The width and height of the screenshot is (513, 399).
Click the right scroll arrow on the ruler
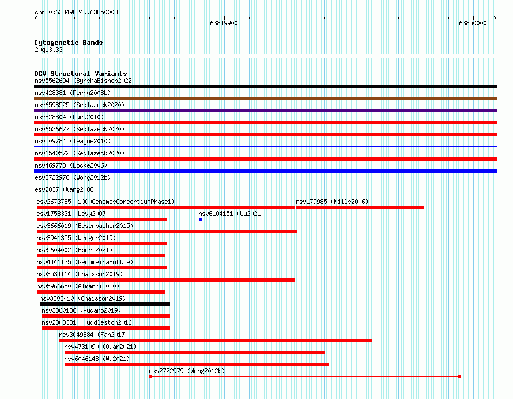click(x=495, y=18)
